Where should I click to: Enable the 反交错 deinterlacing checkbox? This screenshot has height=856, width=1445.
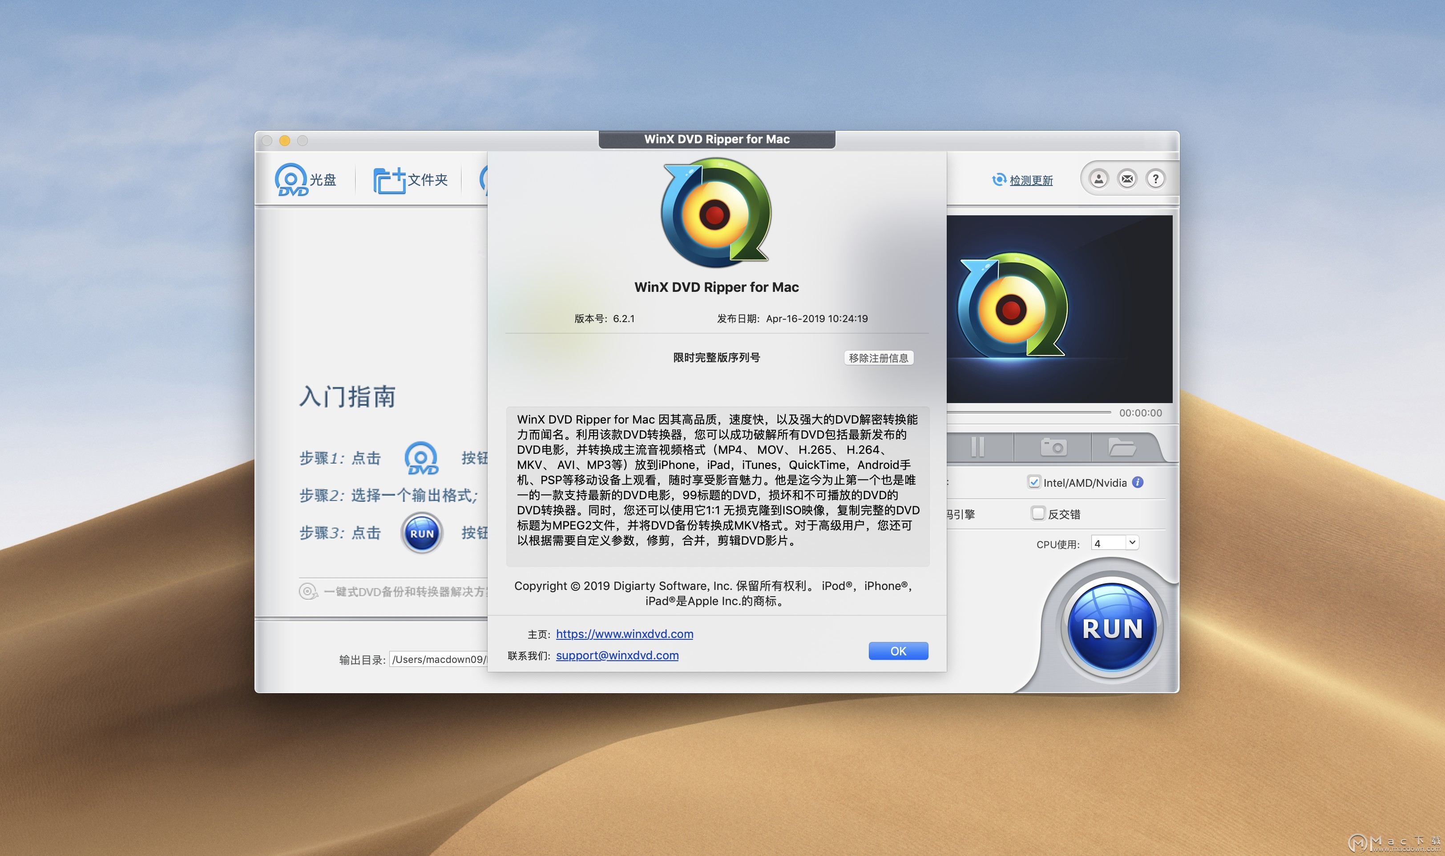pos(1038,513)
